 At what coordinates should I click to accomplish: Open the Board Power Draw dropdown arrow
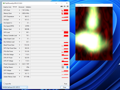coord(19,45)
